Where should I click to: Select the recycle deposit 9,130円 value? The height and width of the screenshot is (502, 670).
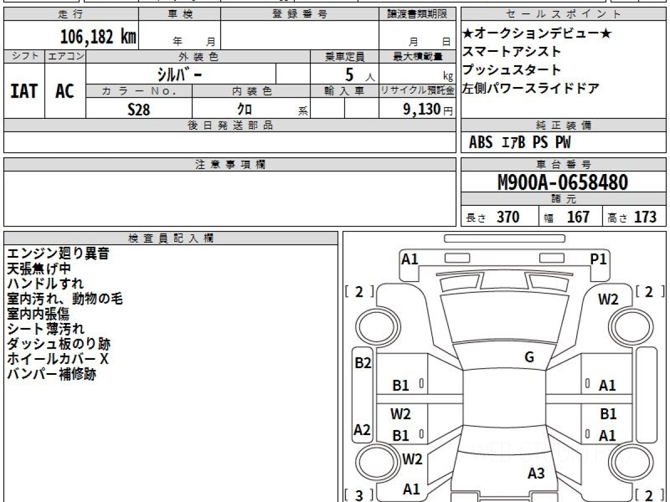pos(428,109)
